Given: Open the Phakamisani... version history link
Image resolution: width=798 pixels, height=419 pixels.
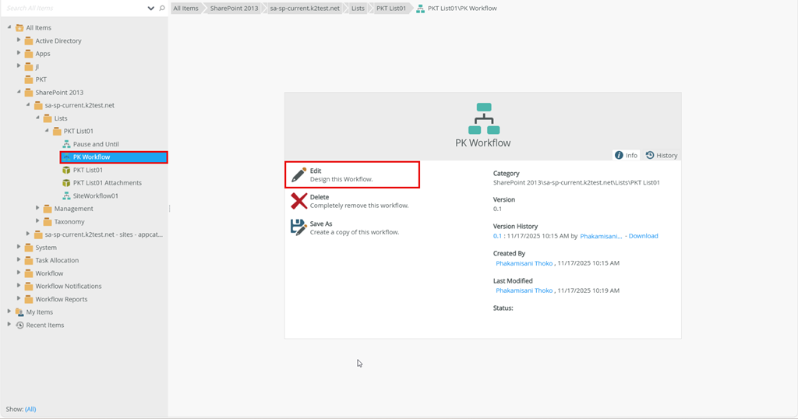Looking at the screenshot, I should [601, 236].
